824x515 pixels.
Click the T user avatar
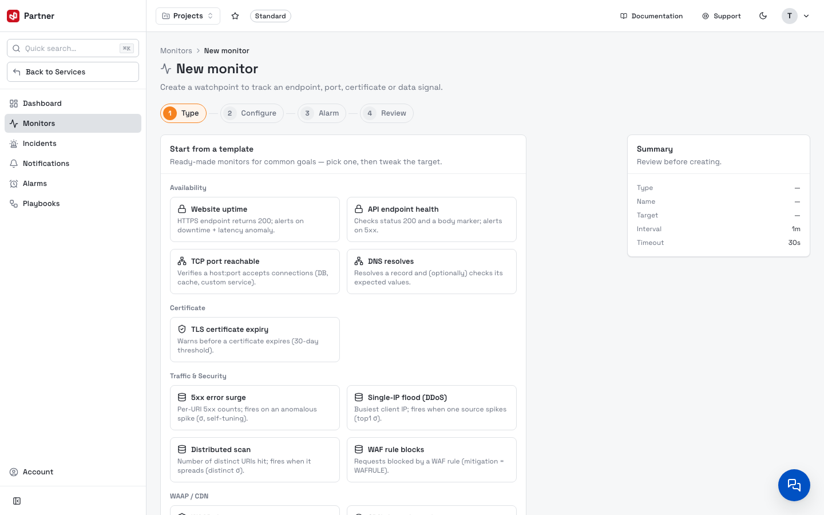point(790,16)
